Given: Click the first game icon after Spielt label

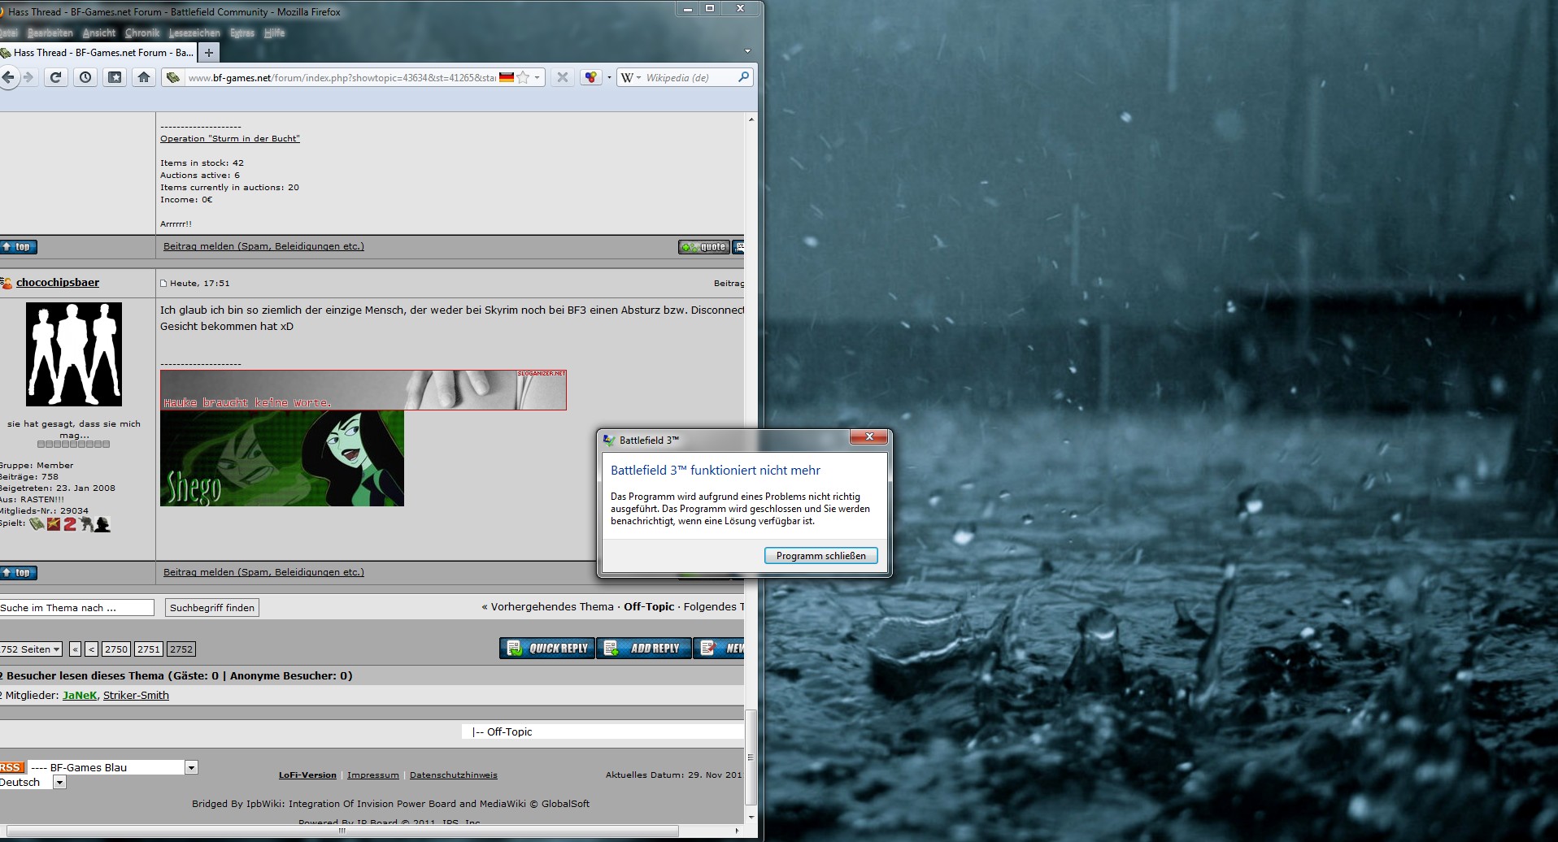Looking at the screenshot, I should 37,524.
